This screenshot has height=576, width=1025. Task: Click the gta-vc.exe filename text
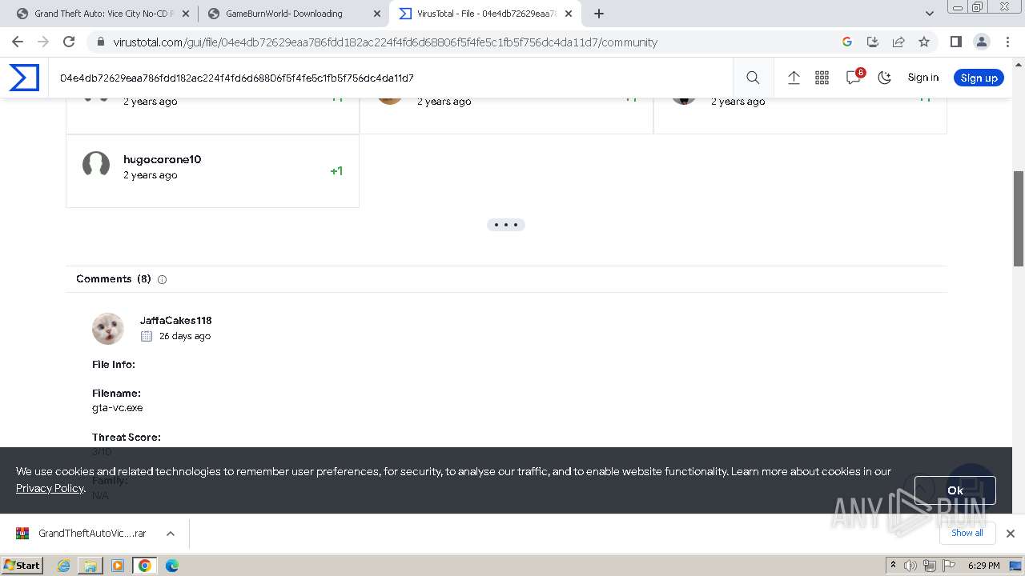[x=118, y=408]
